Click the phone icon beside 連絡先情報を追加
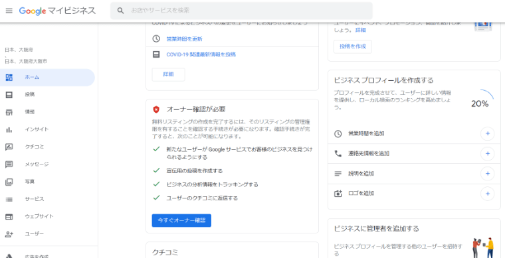This screenshot has width=505, height=258. pos(338,154)
